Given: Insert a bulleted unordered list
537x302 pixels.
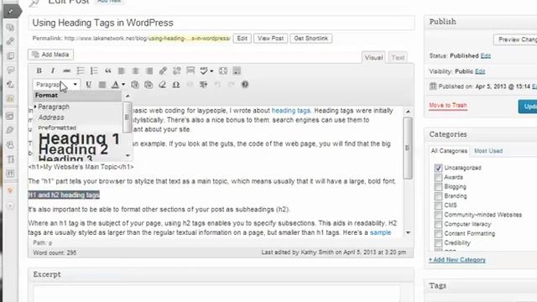Looking at the screenshot, I should (x=81, y=70).
